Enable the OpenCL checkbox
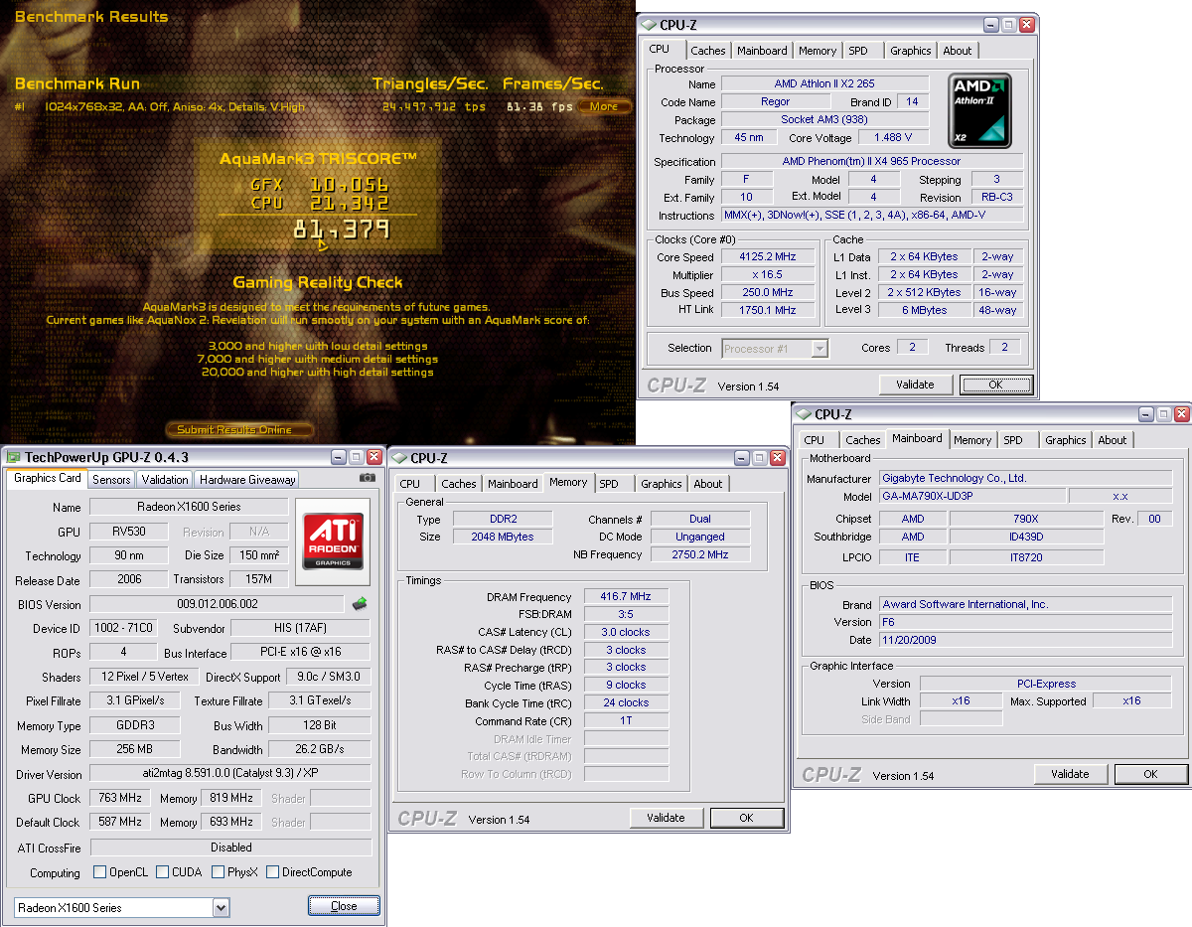This screenshot has width=1192, height=927. coord(99,872)
